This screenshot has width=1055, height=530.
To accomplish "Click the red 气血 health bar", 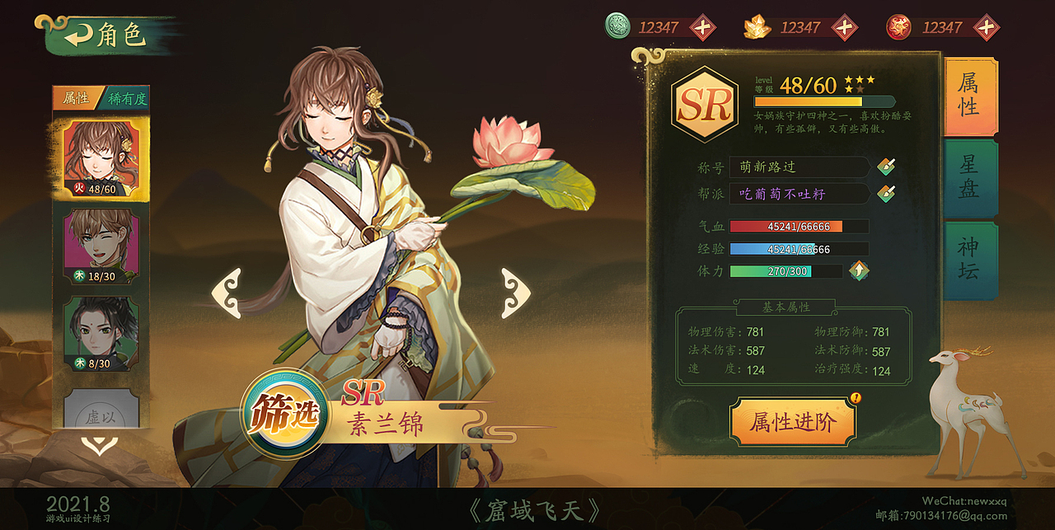I will (x=798, y=226).
